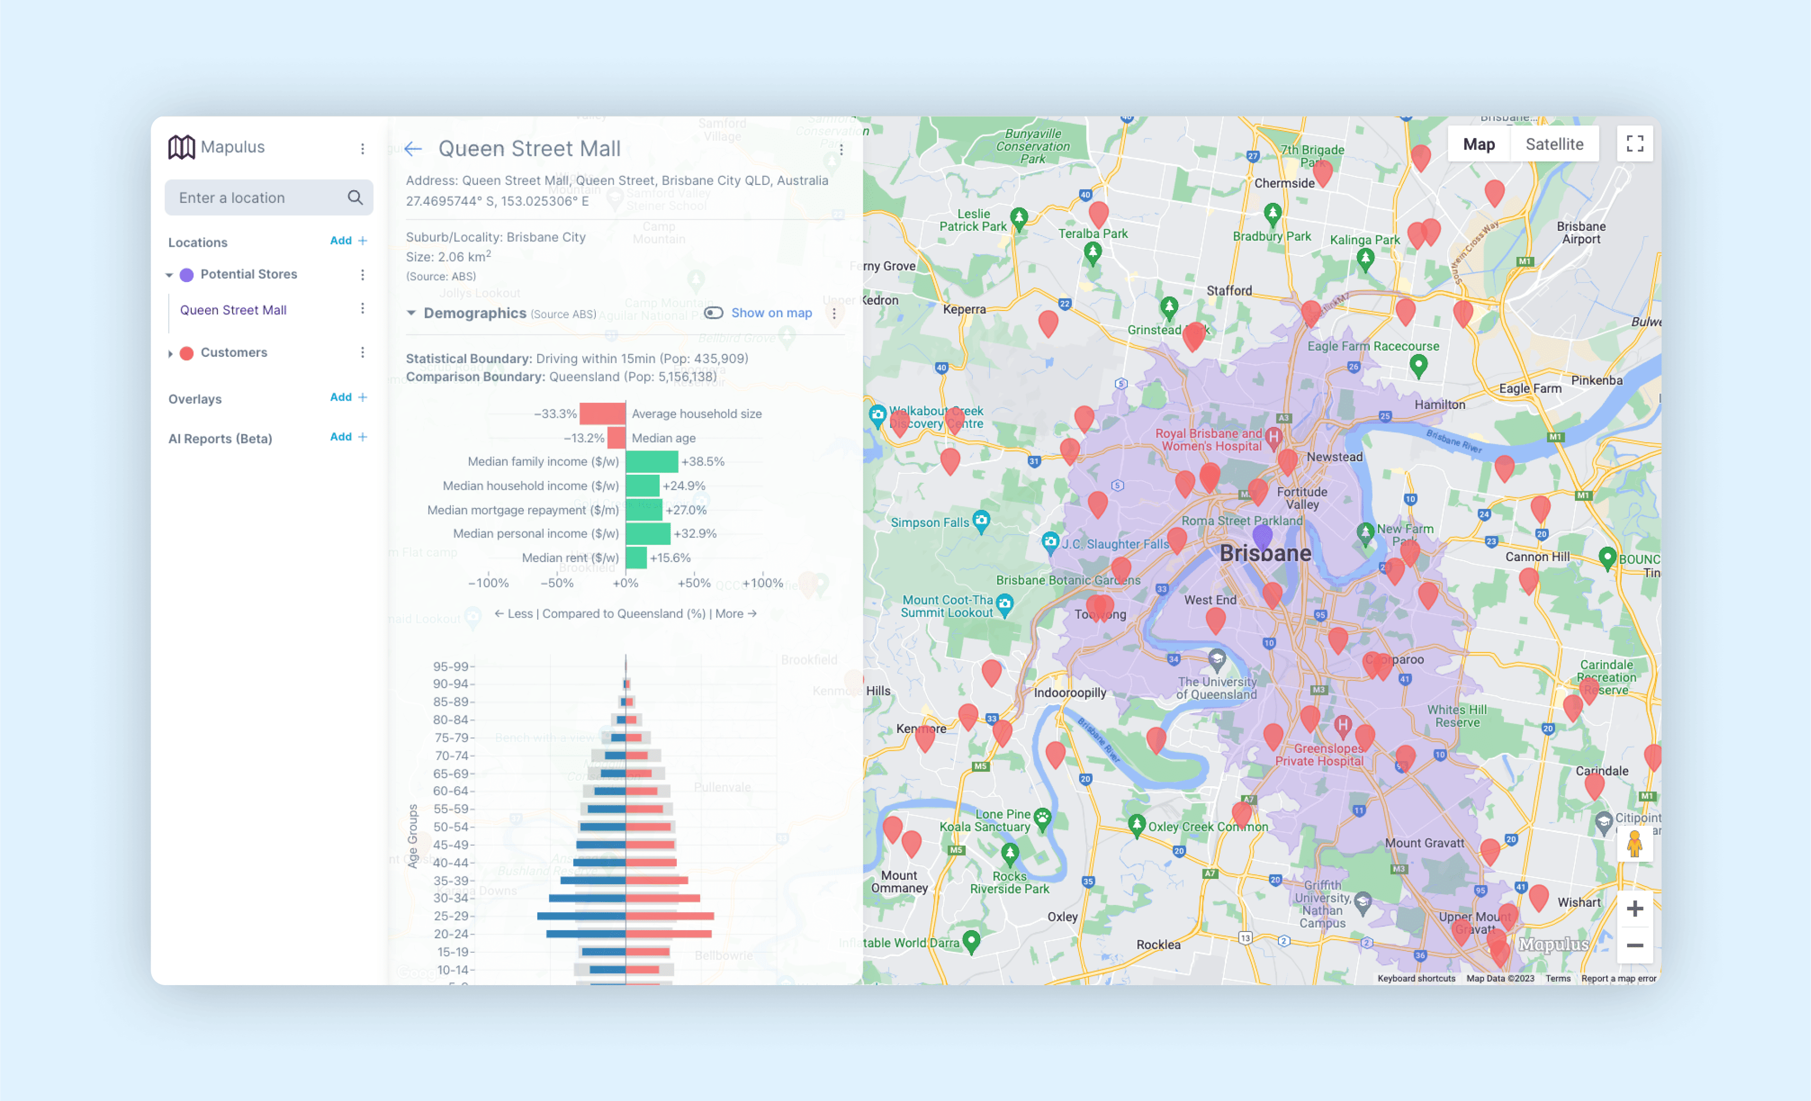The width and height of the screenshot is (1811, 1101).
Task: Toggle fullscreen map view
Action: 1635,143
